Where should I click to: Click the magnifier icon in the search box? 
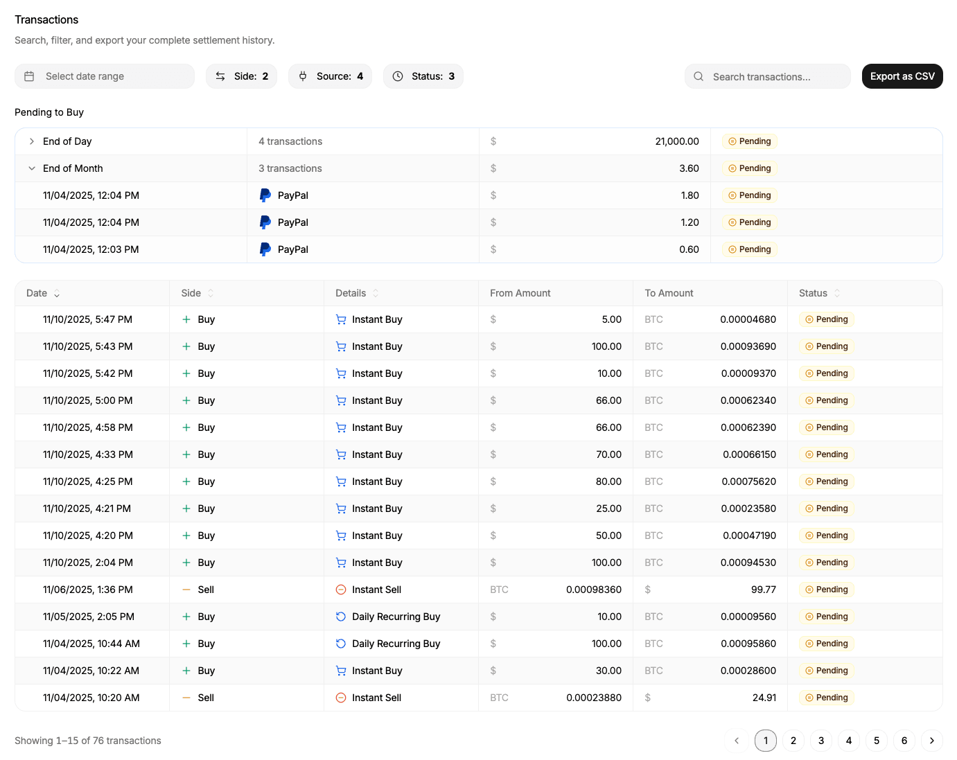point(699,77)
